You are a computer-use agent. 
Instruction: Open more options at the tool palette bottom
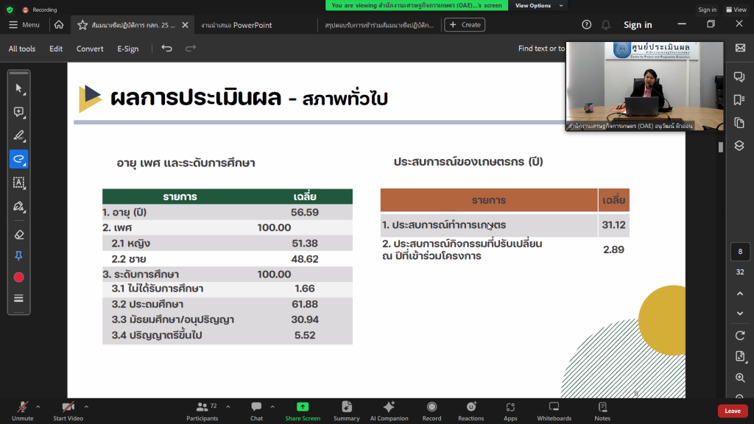(x=18, y=299)
